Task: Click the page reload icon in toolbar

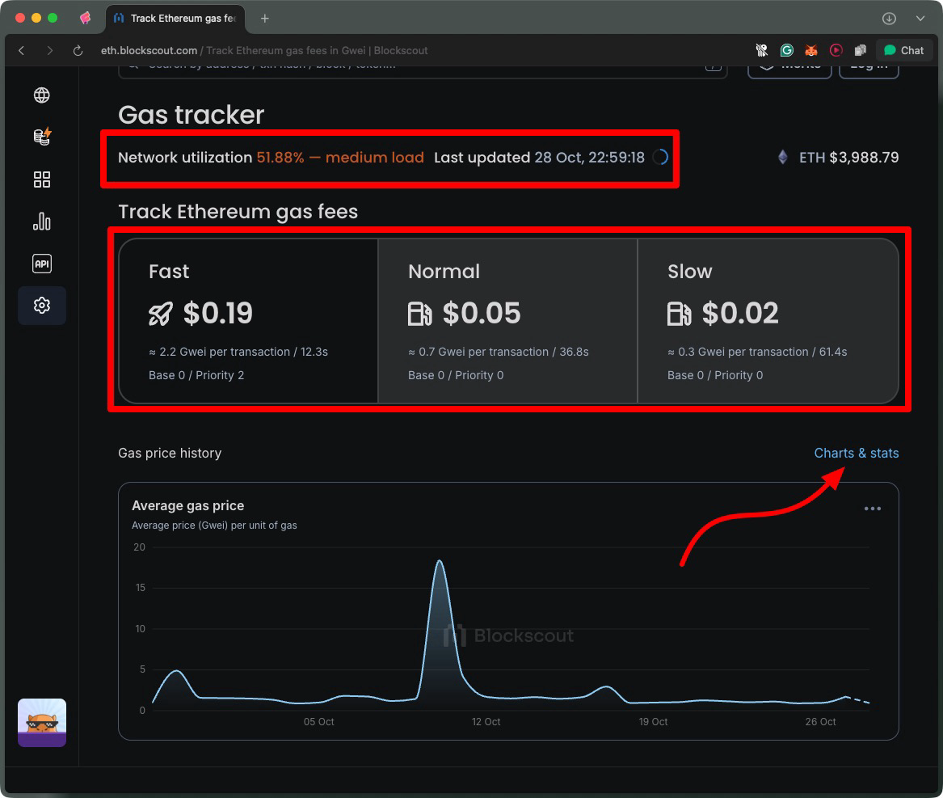Action: pos(77,50)
